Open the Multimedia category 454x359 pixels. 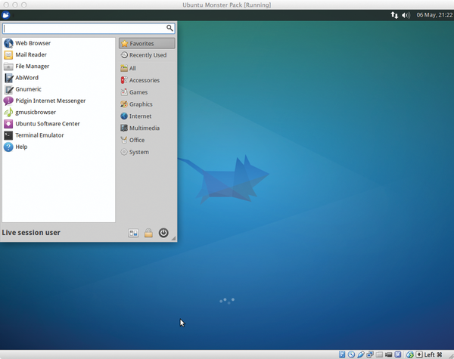[x=147, y=128]
